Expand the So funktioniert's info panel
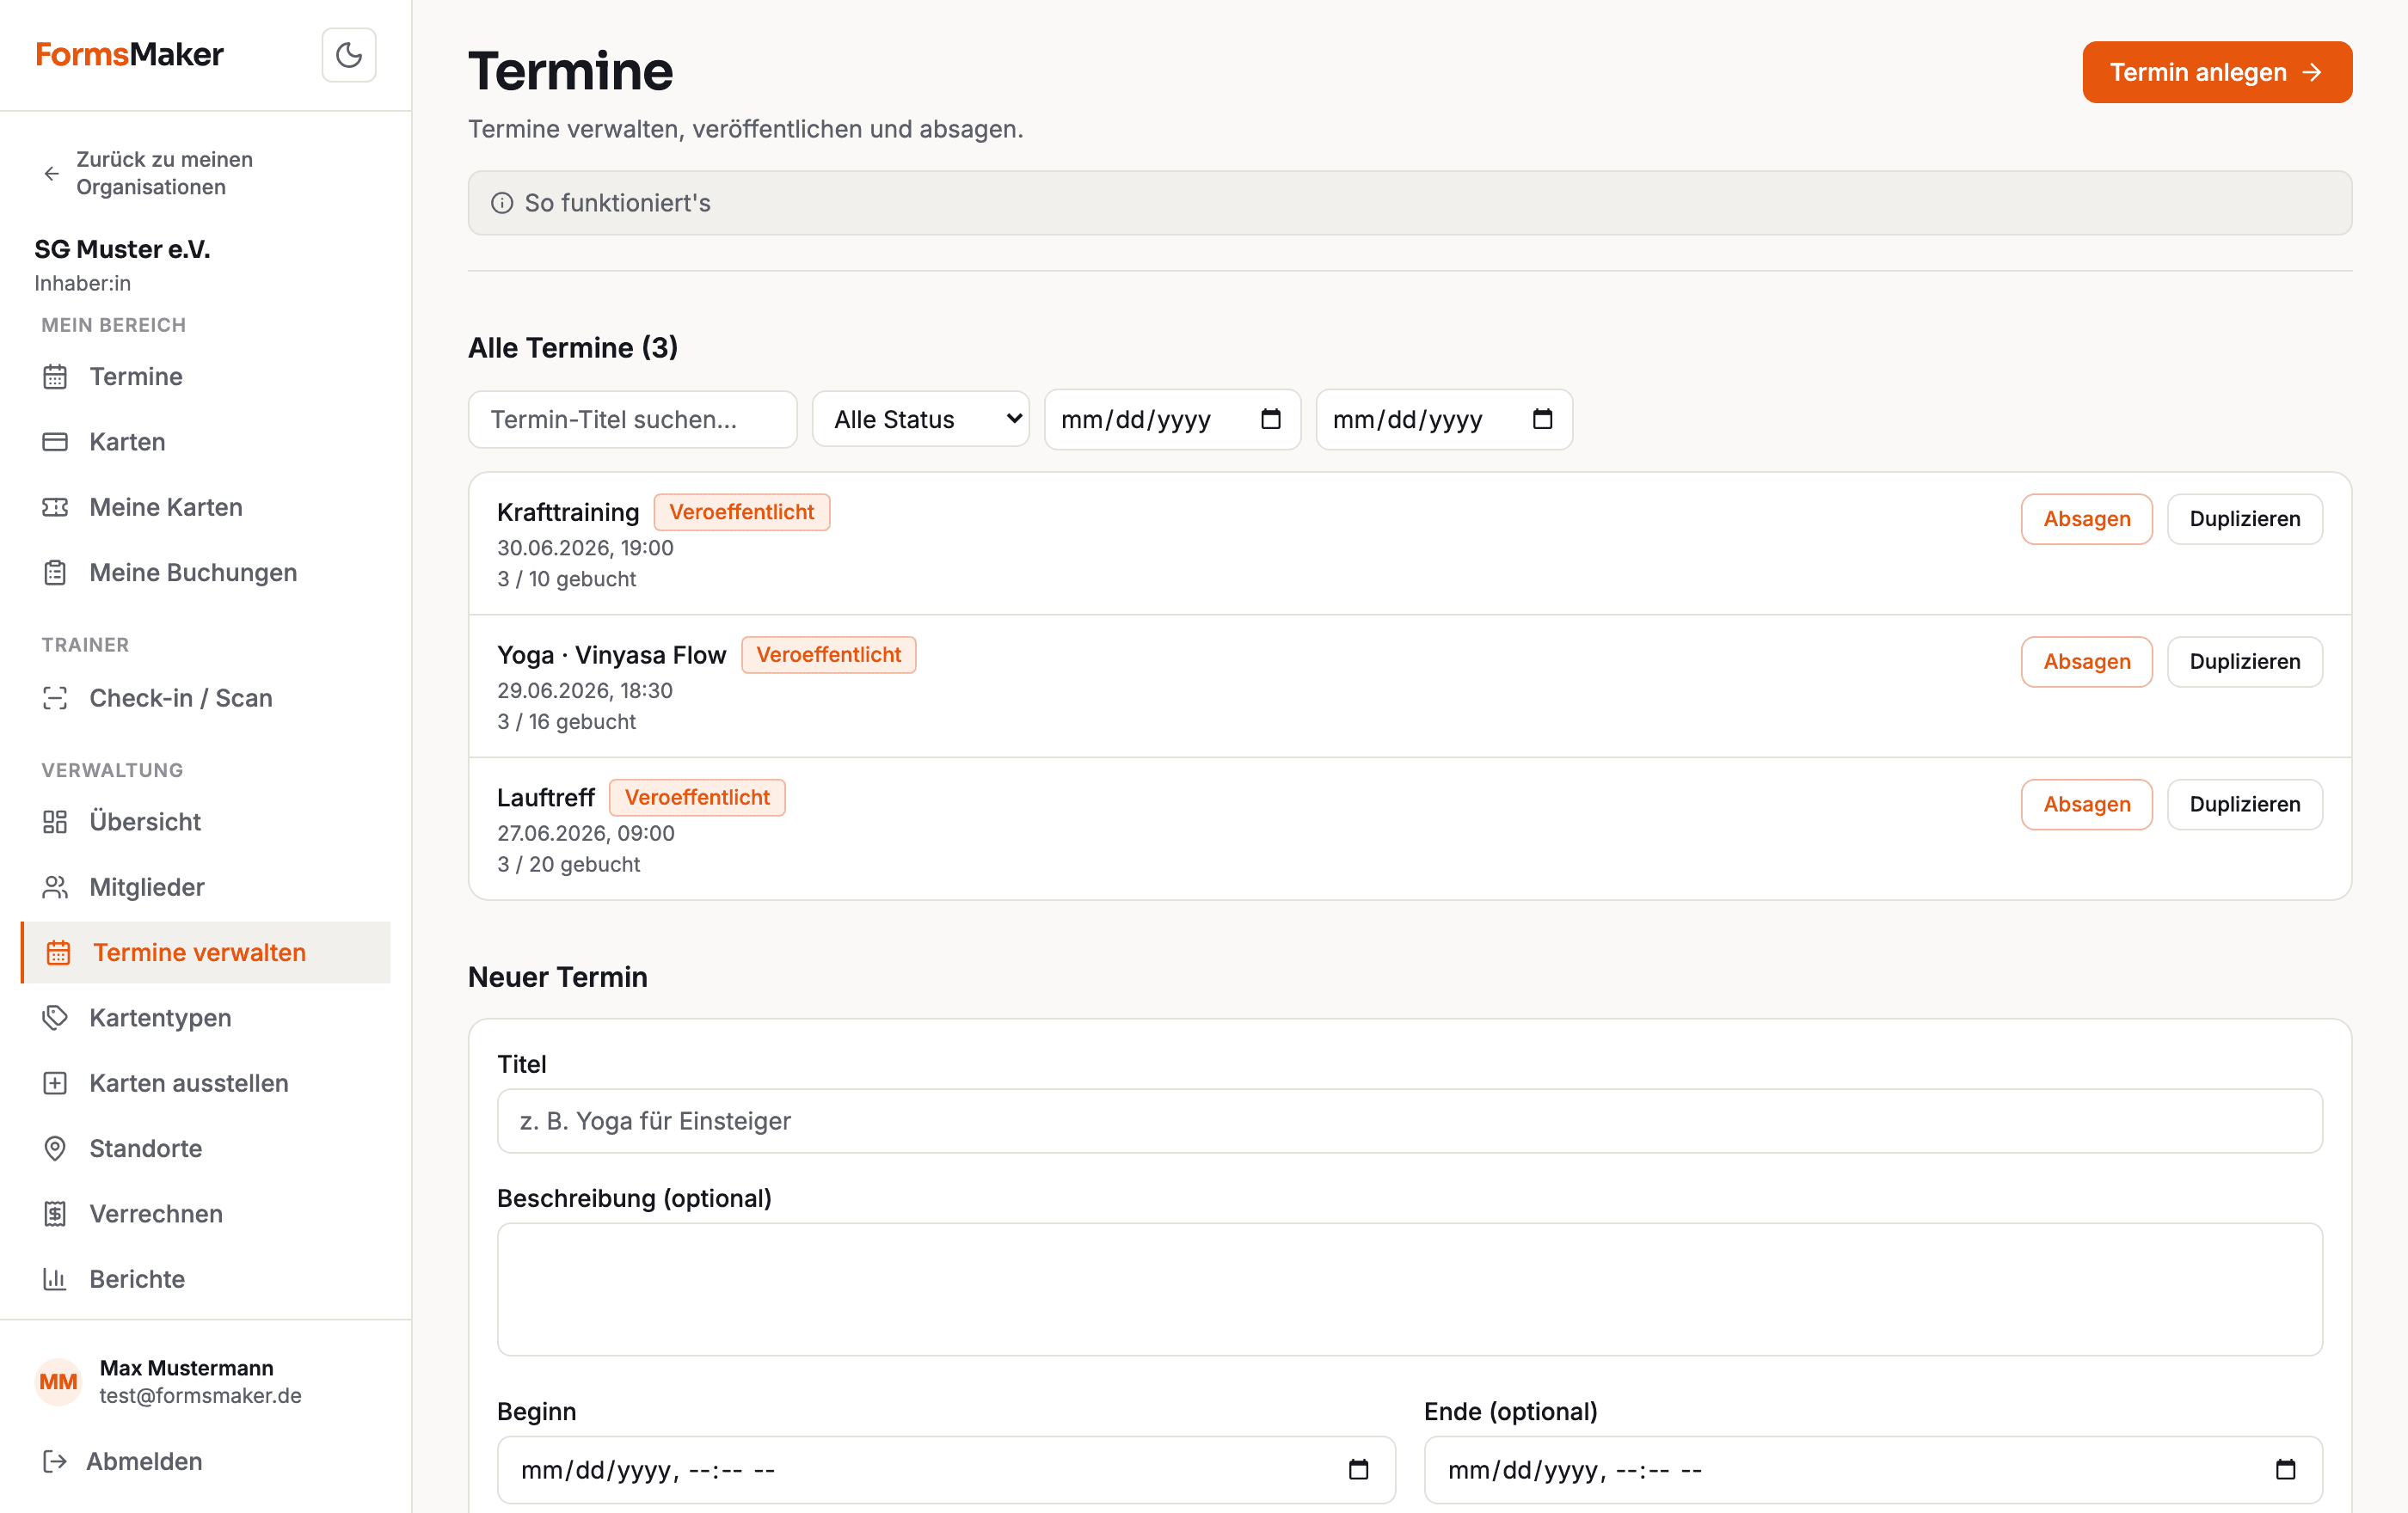The height and width of the screenshot is (1513, 2408). (x=1410, y=203)
